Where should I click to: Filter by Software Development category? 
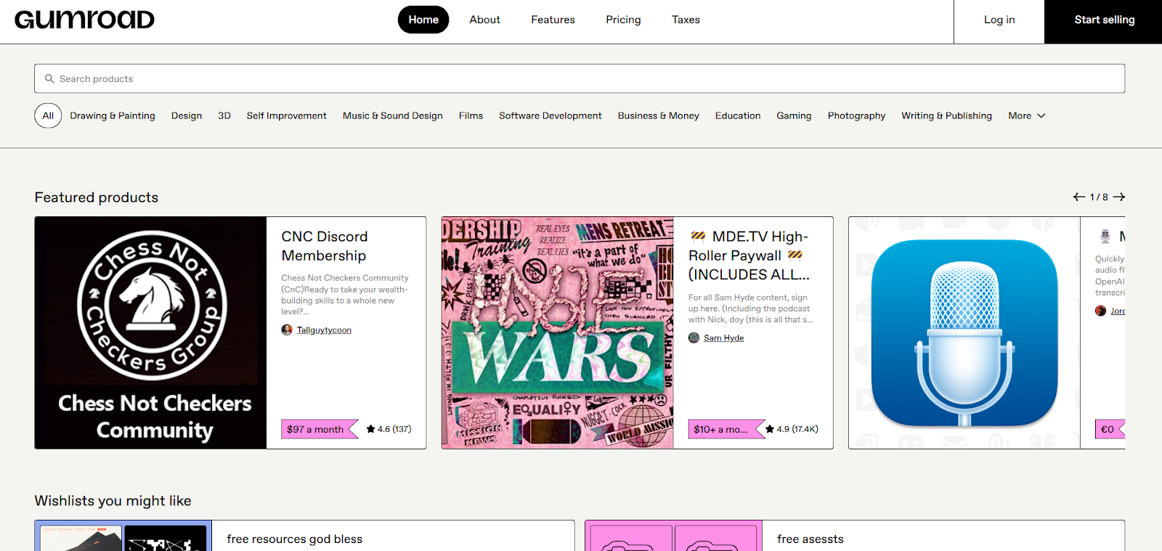click(x=550, y=115)
